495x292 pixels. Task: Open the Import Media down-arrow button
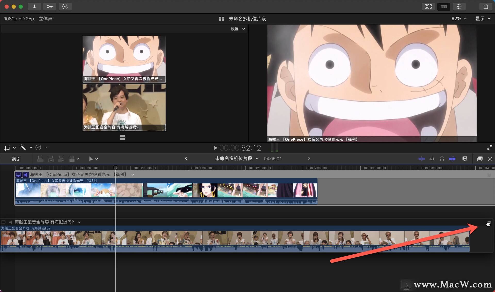[x=34, y=6]
